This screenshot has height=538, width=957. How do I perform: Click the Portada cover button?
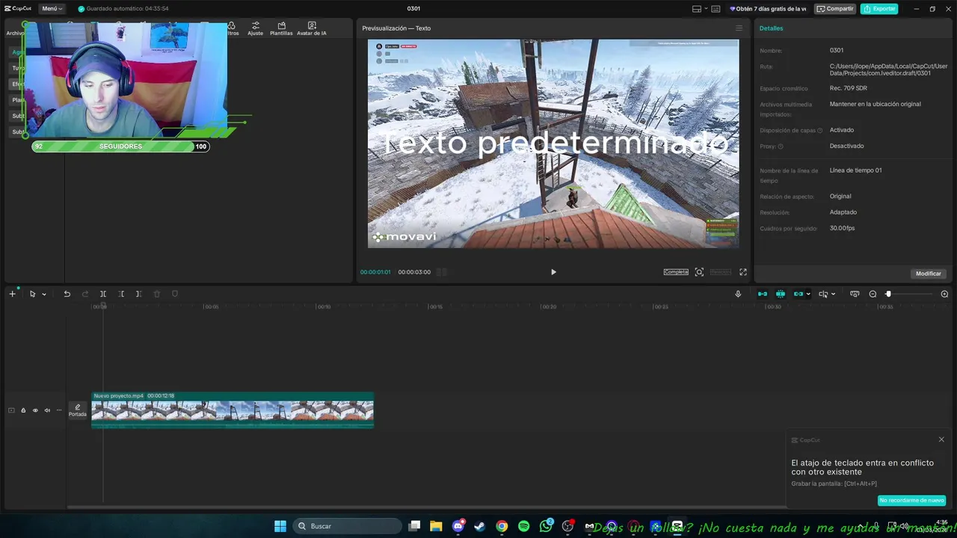click(78, 410)
